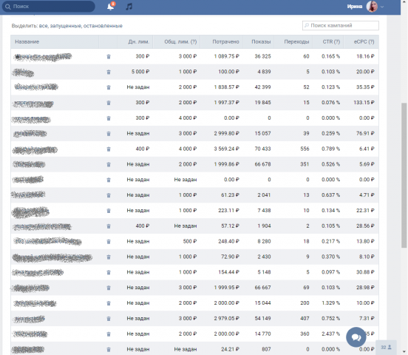The width and height of the screenshot is (408, 355).
Task: Delete campaign with 1 089.75 ₽ spent
Action: tap(109, 56)
